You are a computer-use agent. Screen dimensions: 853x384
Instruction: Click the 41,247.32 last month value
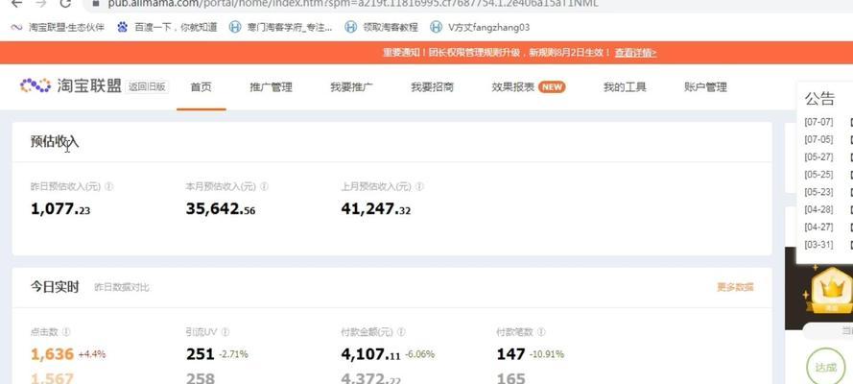(x=376, y=209)
